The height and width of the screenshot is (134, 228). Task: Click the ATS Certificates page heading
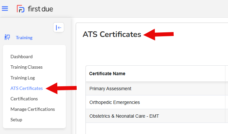coord(112,34)
